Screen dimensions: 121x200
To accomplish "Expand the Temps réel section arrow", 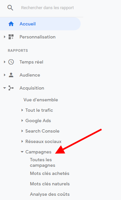I will 5,62.
